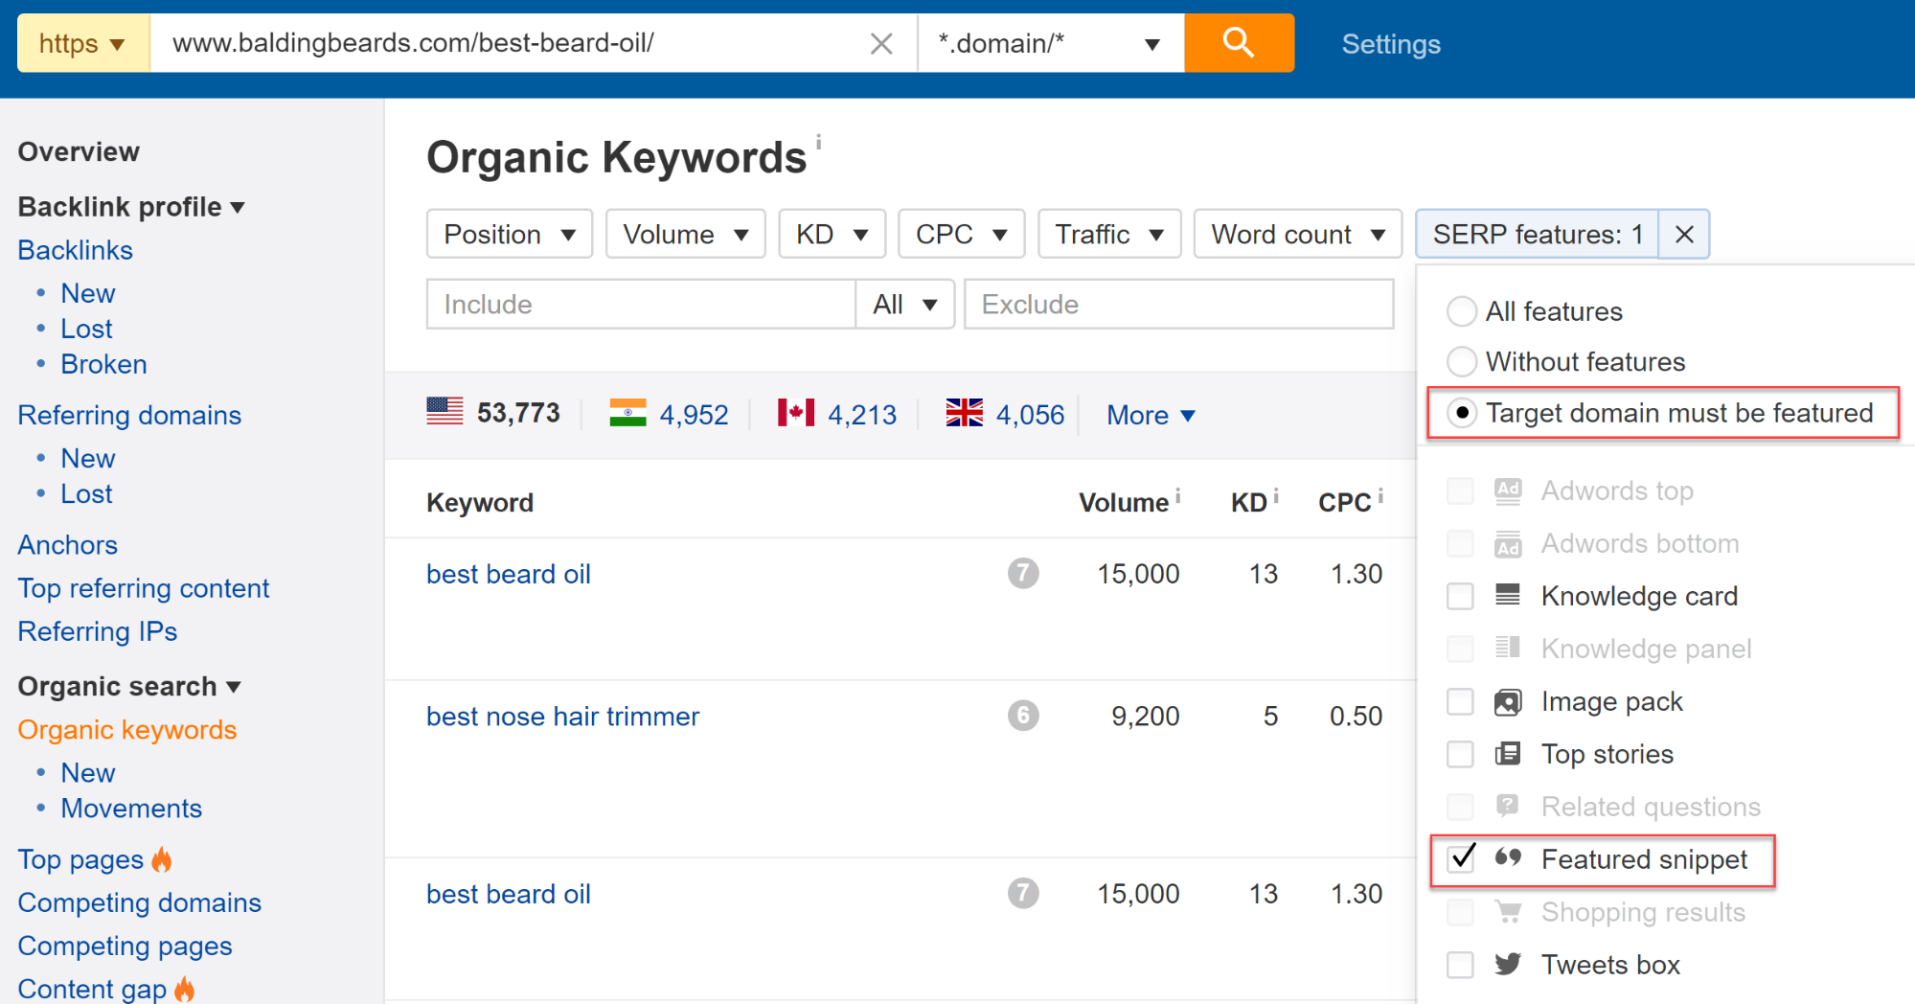Viewport: 1915px width, 1004px height.
Task: Remove the SERP features filter with X
Action: click(x=1684, y=235)
